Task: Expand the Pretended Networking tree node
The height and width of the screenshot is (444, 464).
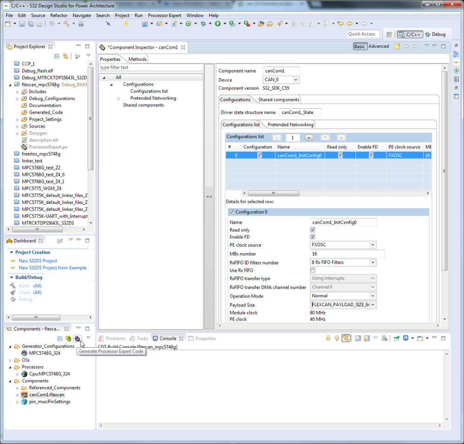Action: (119, 98)
